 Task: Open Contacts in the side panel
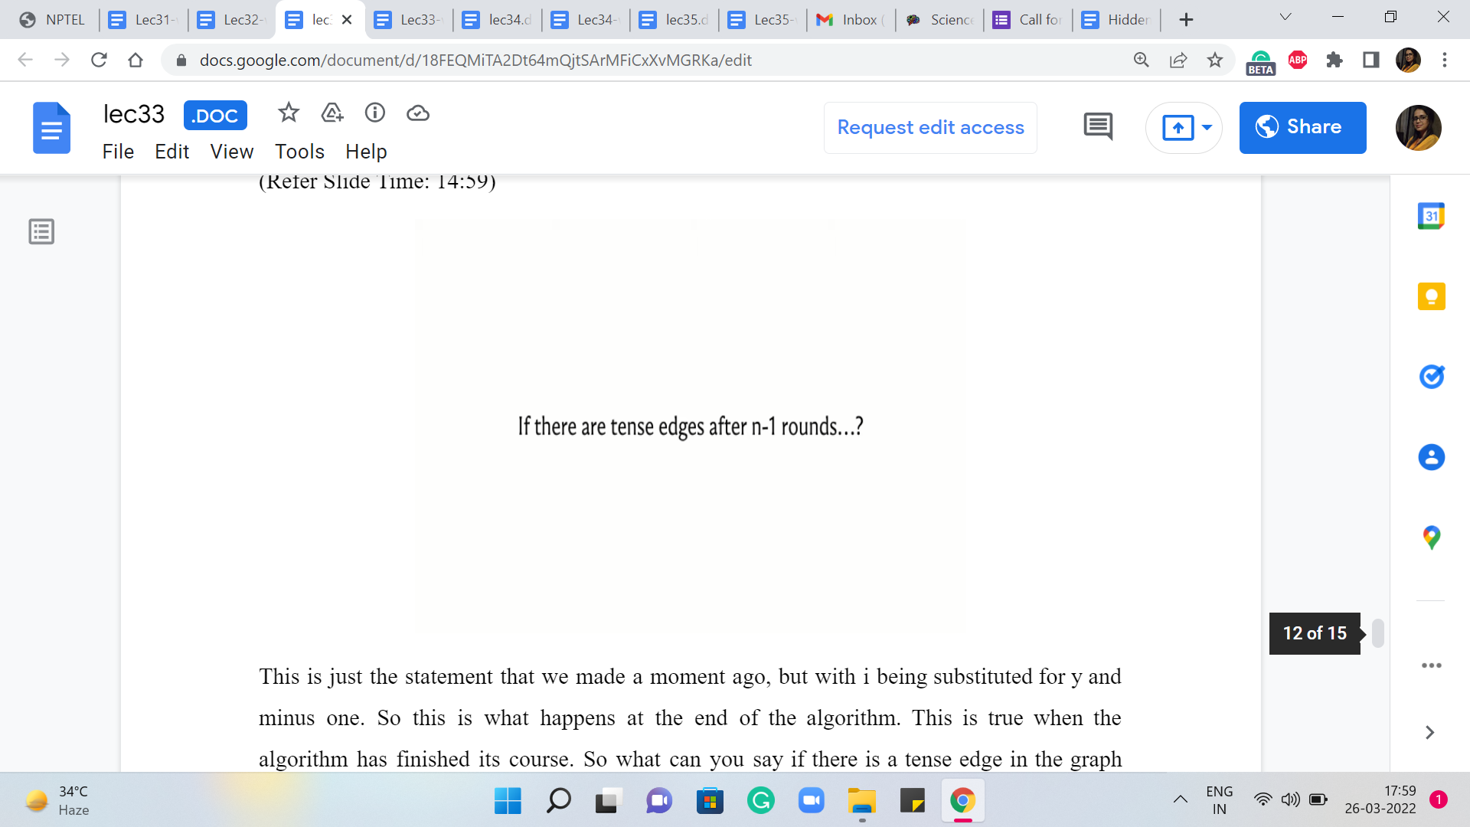tap(1431, 457)
